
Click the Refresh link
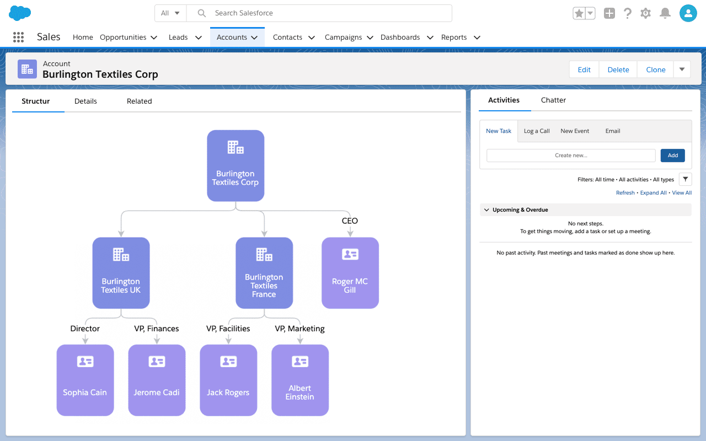pyautogui.click(x=625, y=193)
